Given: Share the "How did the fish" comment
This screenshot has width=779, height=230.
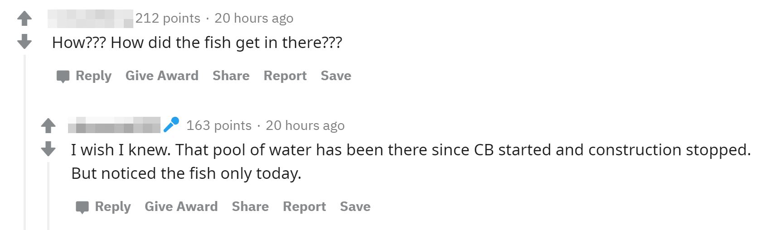Looking at the screenshot, I should (231, 76).
